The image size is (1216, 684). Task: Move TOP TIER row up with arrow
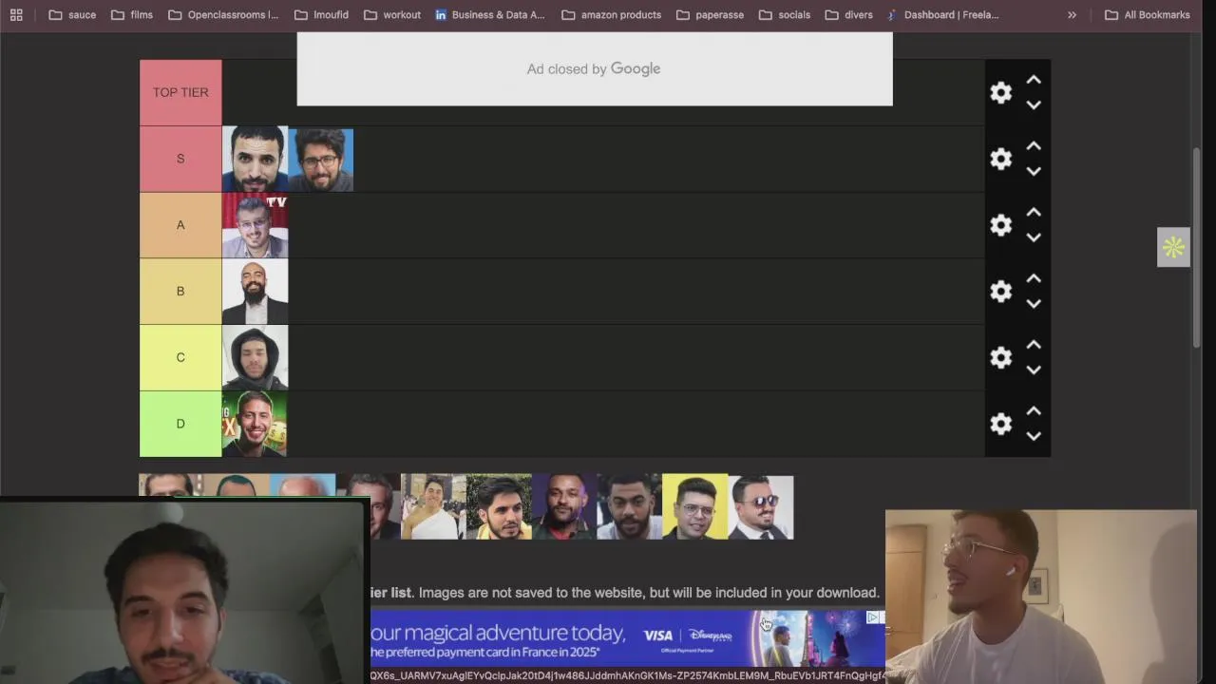[x=1034, y=80]
